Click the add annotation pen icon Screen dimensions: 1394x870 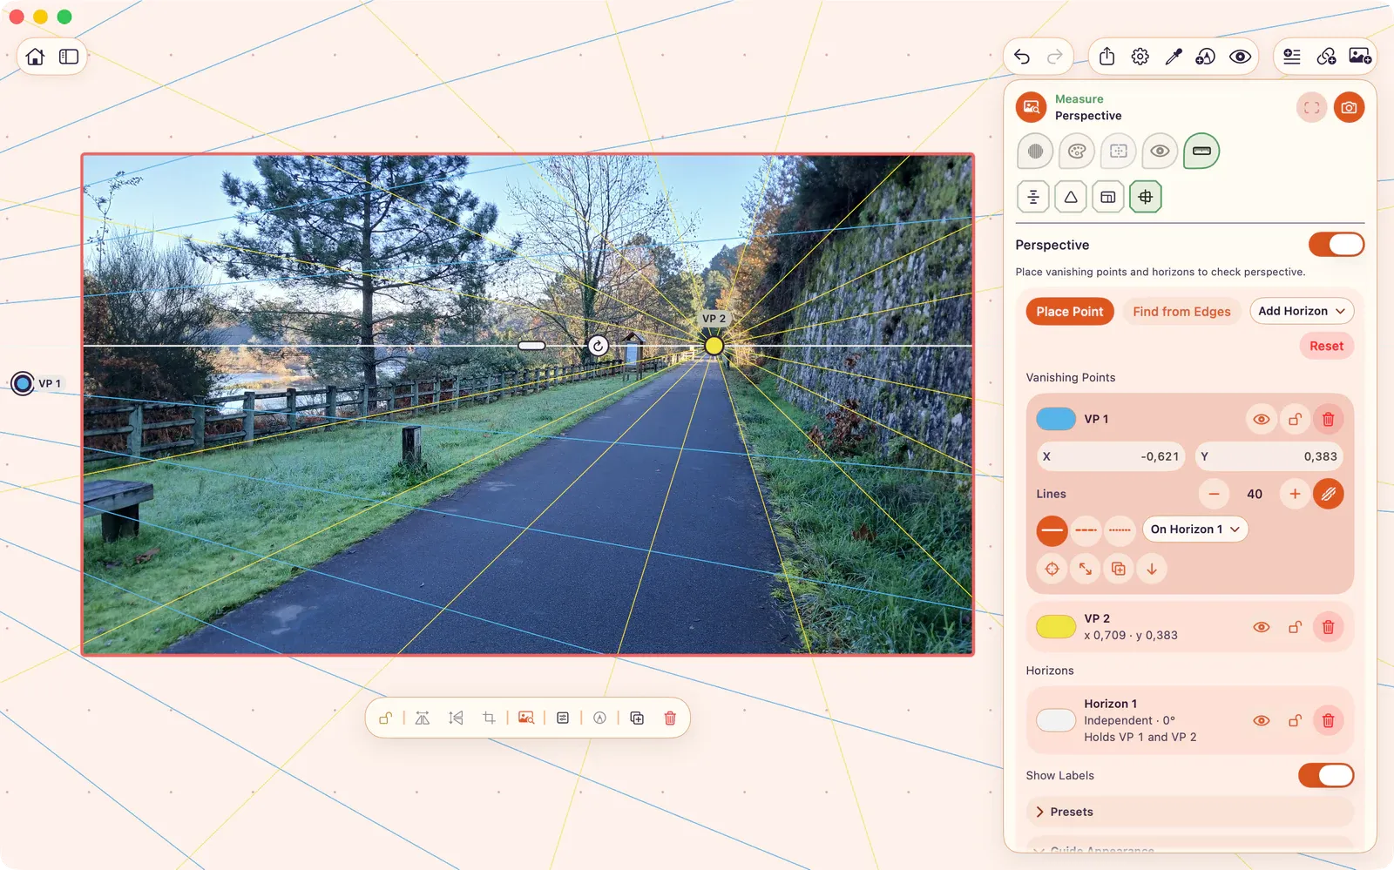point(1206,57)
